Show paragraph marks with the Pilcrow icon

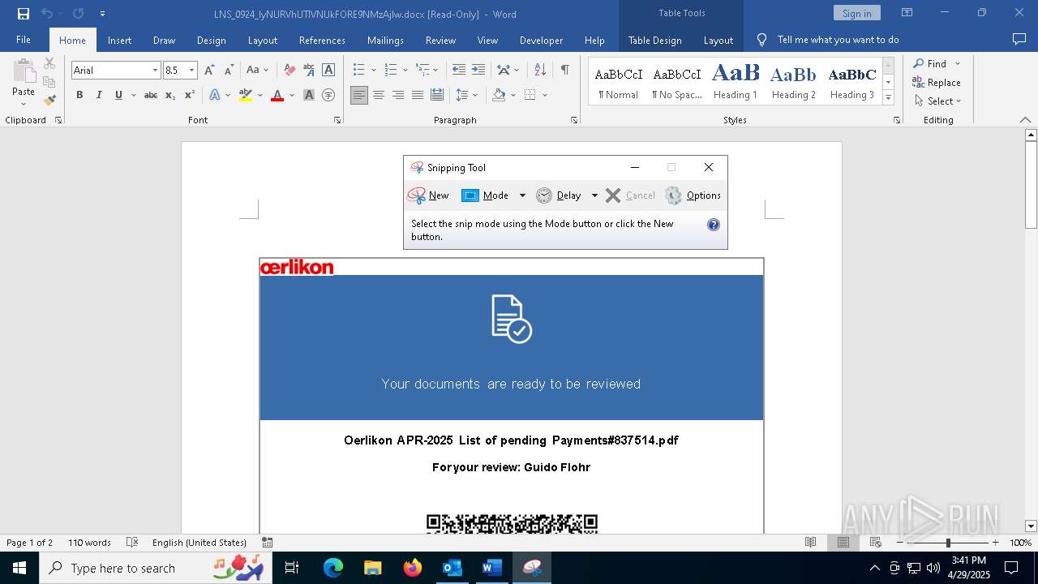click(565, 71)
